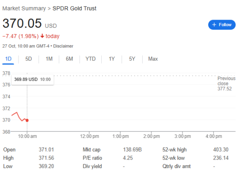This screenshot has width=242, height=176.
Task: Switch to the 1Y tab
Action: pyautogui.click(x=112, y=59)
